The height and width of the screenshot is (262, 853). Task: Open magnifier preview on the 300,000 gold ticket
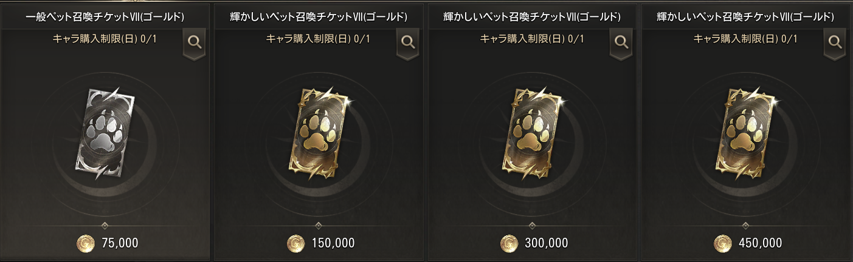coord(621,42)
